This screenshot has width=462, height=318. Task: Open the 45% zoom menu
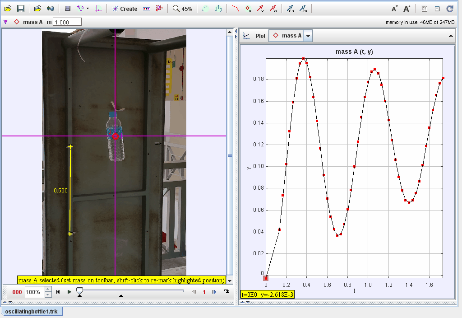click(x=182, y=9)
